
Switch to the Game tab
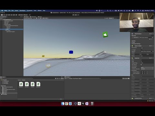pyautogui.click(x=40, y=17)
